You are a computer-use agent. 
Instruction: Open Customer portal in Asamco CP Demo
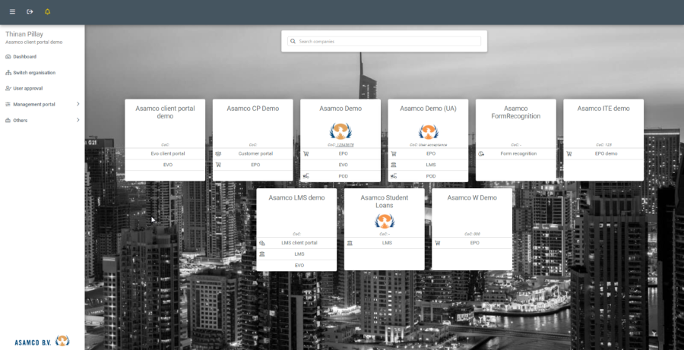coord(255,153)
